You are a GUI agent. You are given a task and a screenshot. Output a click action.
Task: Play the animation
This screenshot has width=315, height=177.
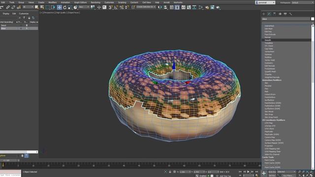[x=248, y=172]
